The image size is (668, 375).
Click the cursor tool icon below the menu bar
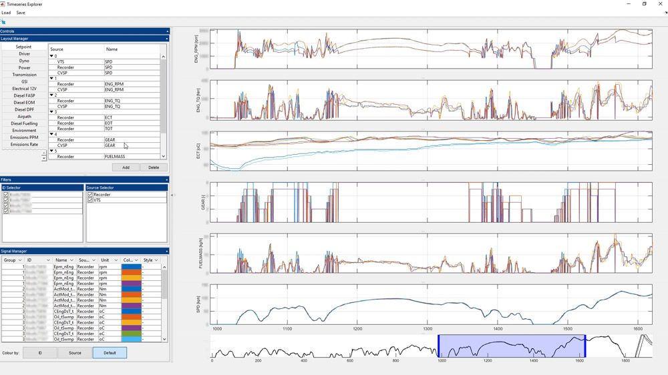tap(3, 22)
